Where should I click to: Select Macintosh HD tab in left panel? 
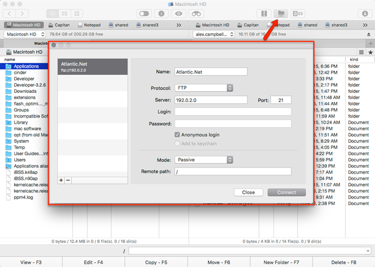[x=23, y=25]
